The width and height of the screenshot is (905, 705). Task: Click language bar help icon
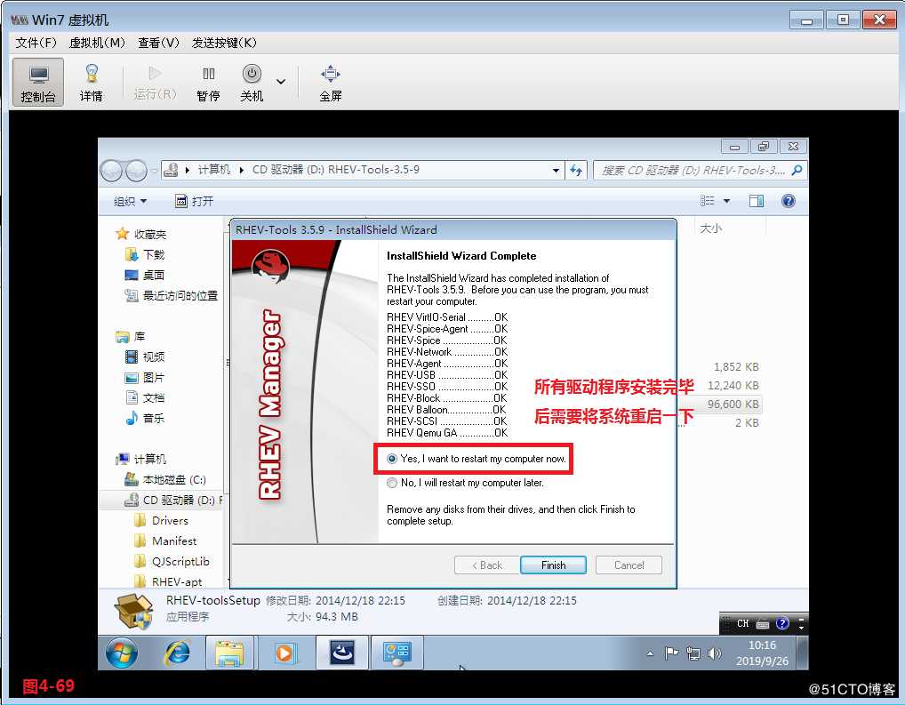tap(782, 623)
